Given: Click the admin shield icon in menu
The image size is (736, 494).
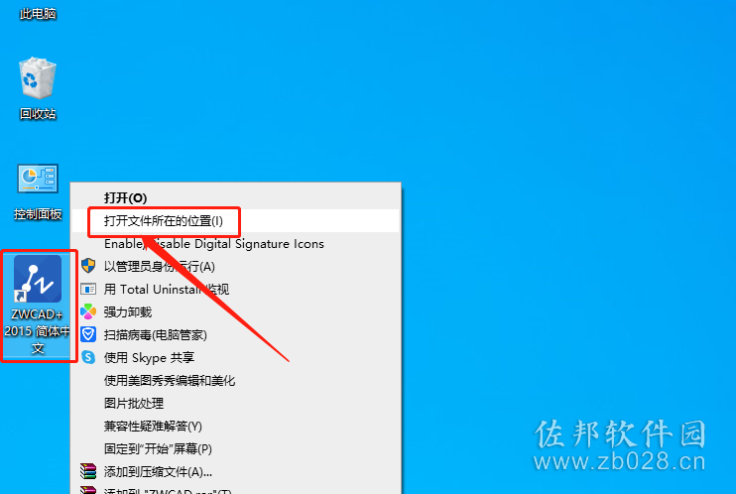Looking at the screenshot, I should pos(88,266).
